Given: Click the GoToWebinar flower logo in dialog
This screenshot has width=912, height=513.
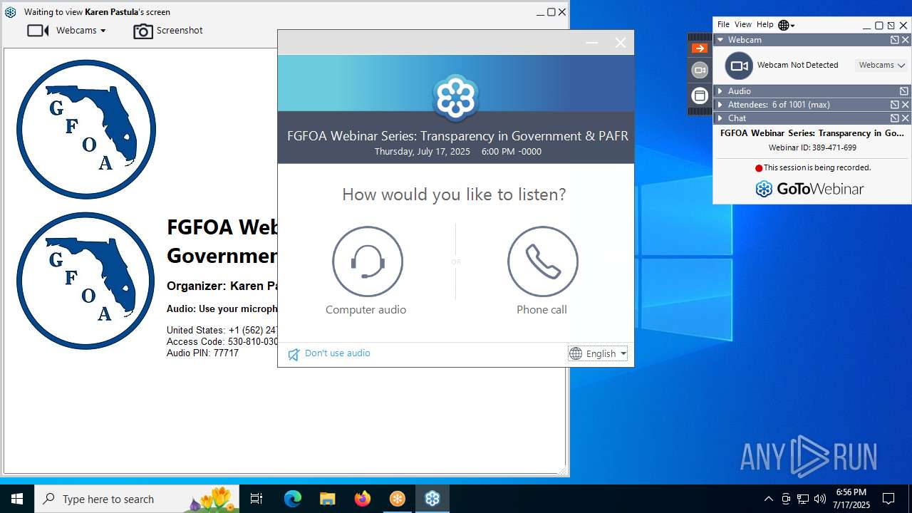Looking at the screenshot, I should click(455, 98).
